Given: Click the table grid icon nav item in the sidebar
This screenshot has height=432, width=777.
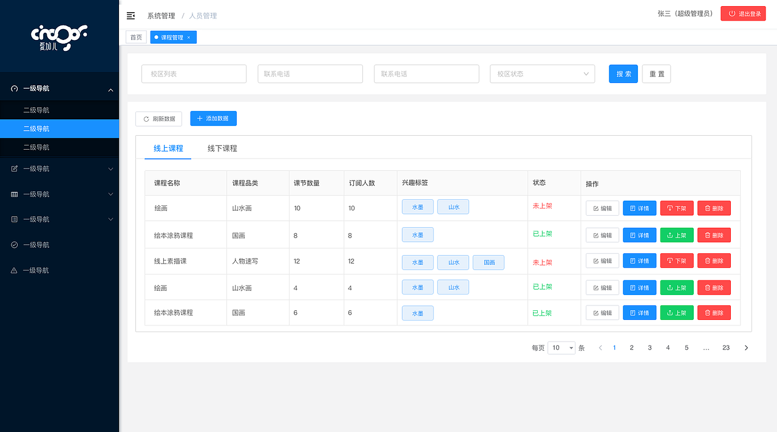Looking at the screenshot, I should pos(15,194).
